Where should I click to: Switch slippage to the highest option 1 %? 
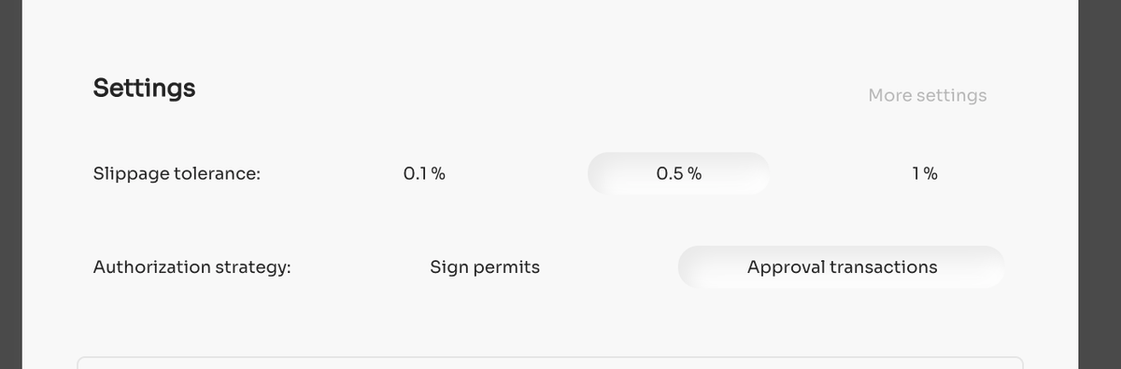pyautogui.click(x=925, y=173)
